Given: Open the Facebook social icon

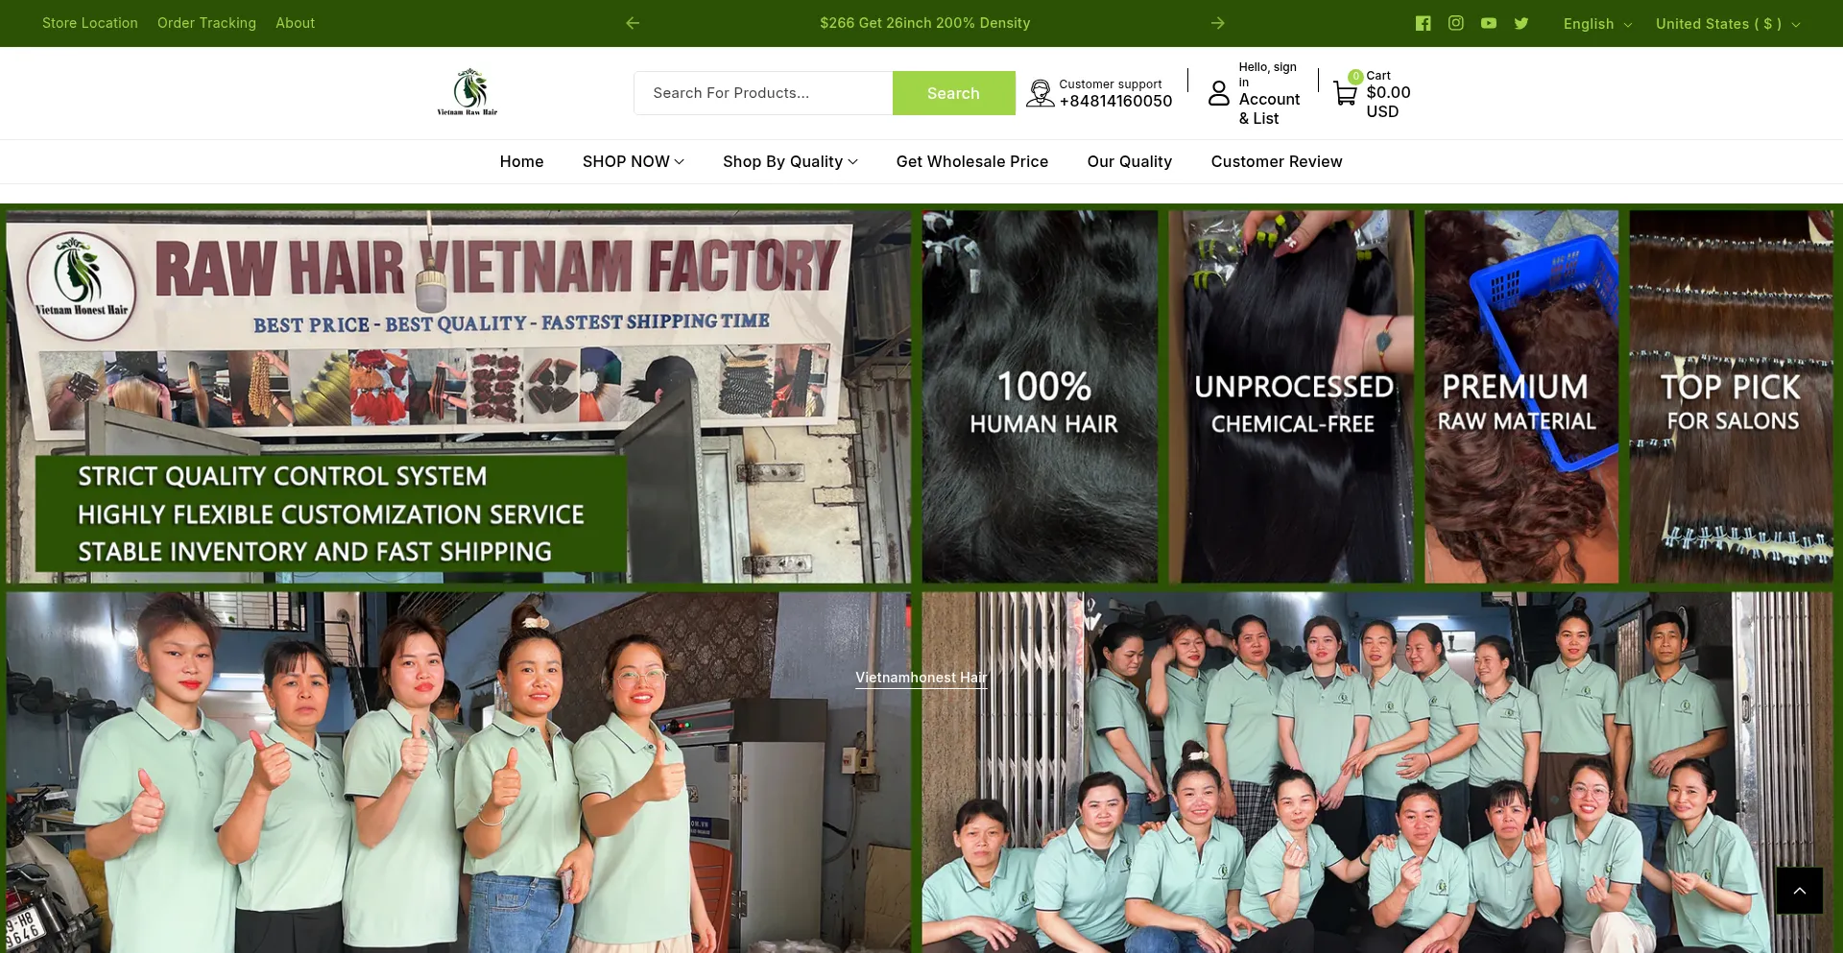Looking at the screenshot, I should [x=1423, y=23].
